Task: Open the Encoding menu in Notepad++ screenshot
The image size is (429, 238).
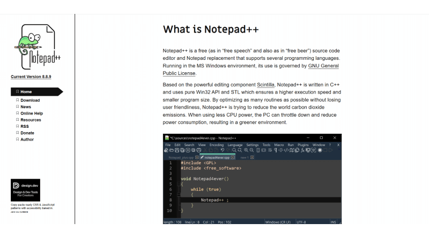Action: tap(217, 145)
